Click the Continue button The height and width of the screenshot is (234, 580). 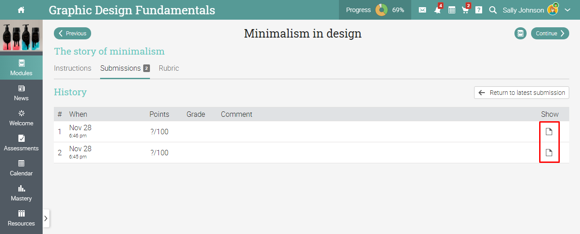click(x=550, y=34)
